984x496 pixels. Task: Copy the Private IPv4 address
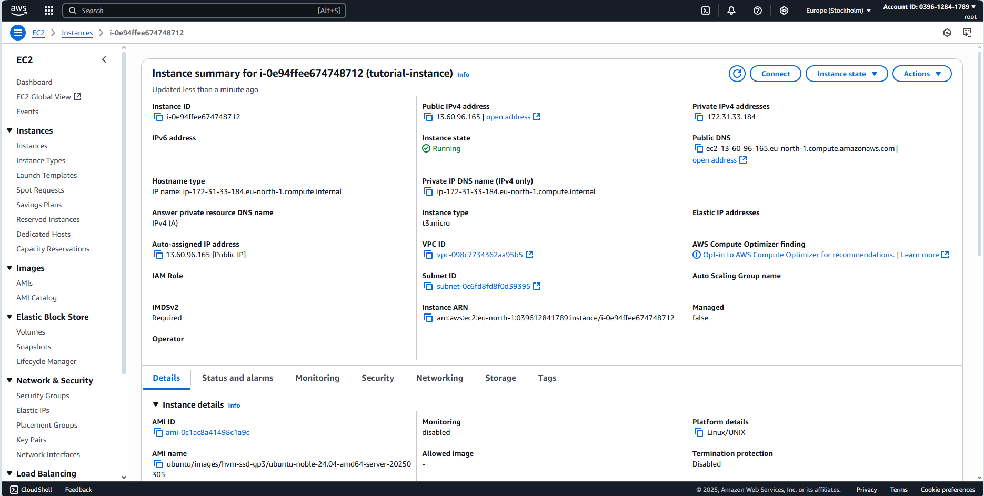699,117
